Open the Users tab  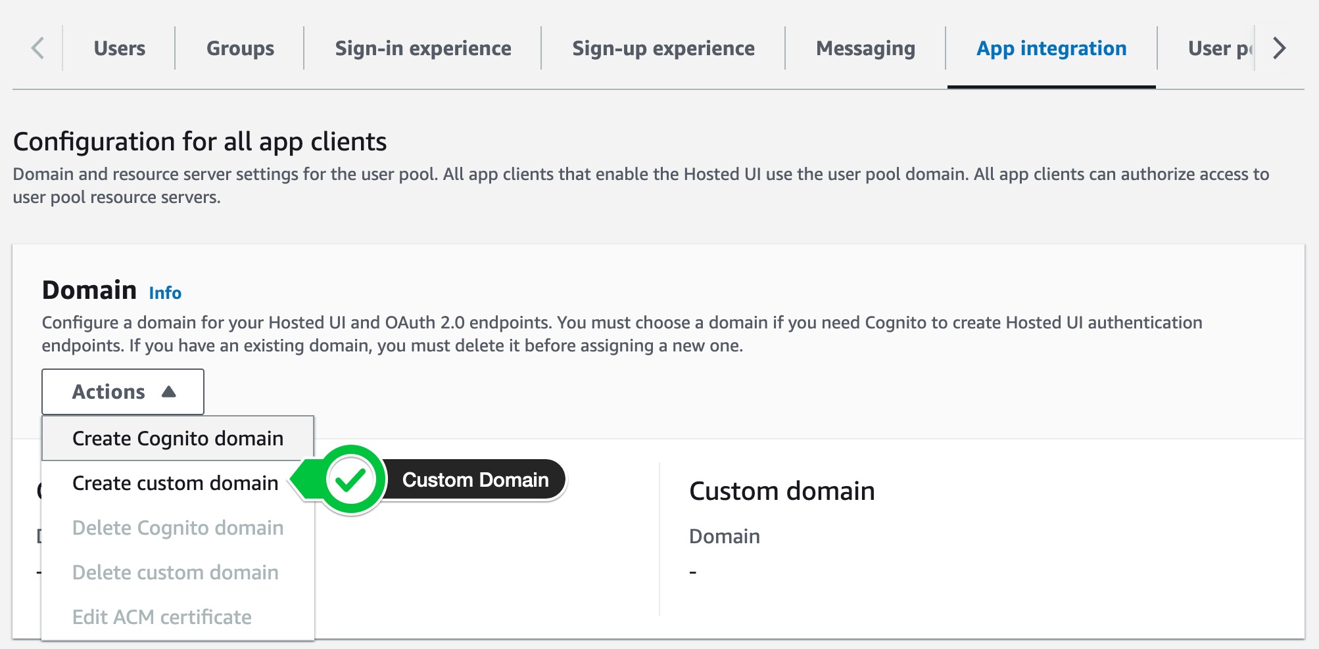tap(119, 48)
